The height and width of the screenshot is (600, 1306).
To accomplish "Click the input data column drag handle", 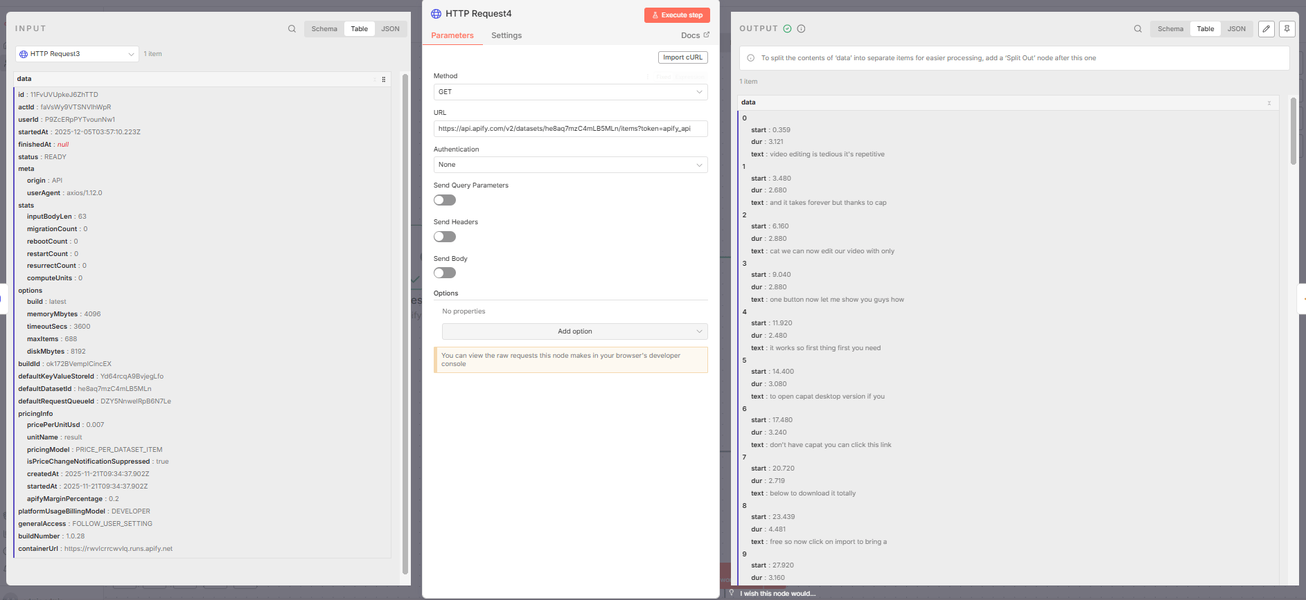I will 383,80.
